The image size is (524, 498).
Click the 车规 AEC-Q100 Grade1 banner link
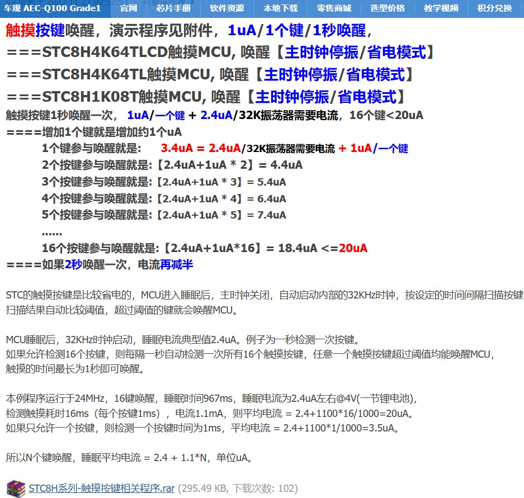coord(52,8)
